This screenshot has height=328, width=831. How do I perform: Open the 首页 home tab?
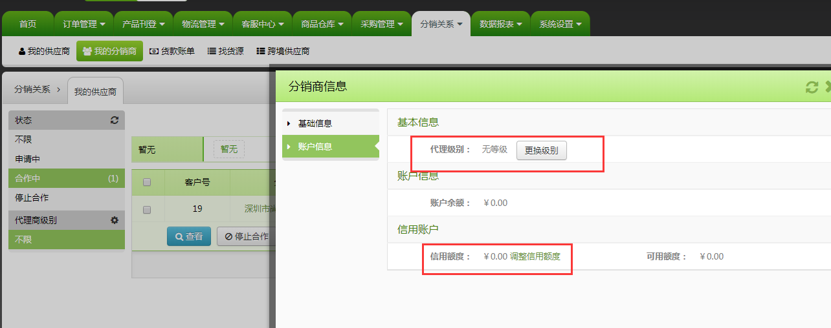point(28,24)
